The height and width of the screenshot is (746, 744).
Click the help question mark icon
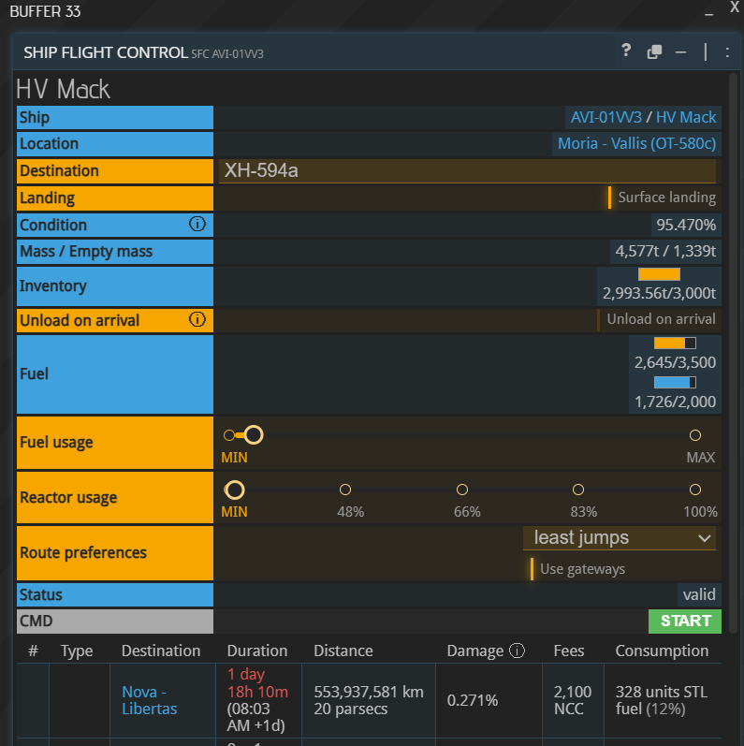tap(626, 51)
